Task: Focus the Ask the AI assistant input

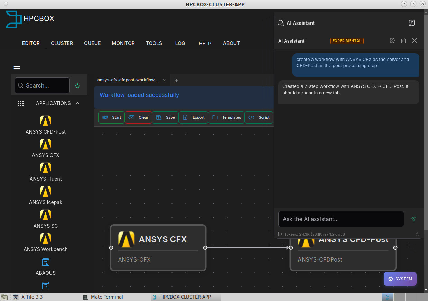Action: 341,219
